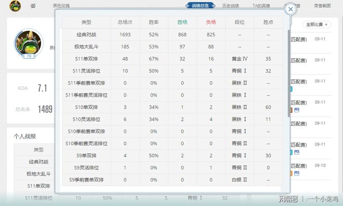Click the 总场次 column header

(x=125, y=22)
